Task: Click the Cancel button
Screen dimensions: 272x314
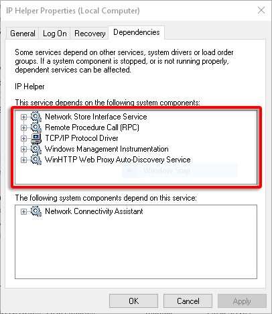Action: point(188,301)
